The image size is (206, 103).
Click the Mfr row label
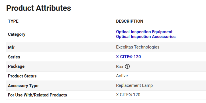[11, 47]
